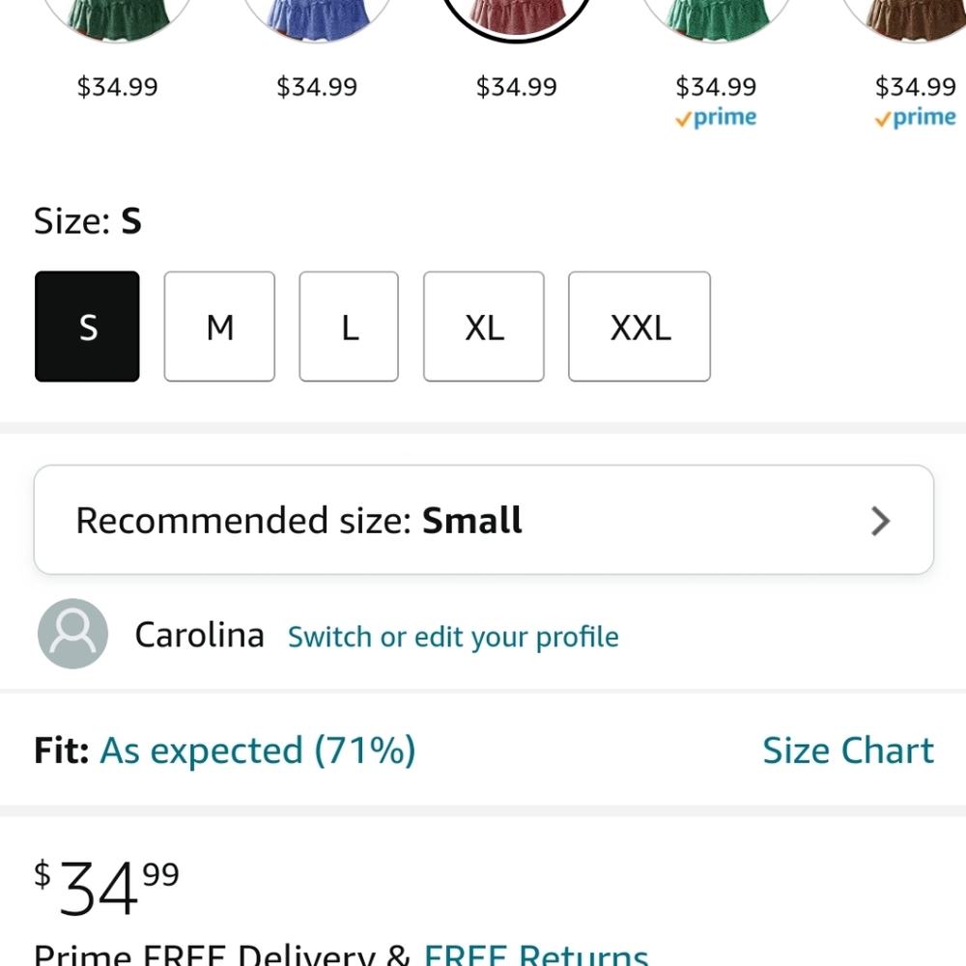The width and height of the screenshot is (966, 966).
Task: Choose size L
Action: [349, 327]
